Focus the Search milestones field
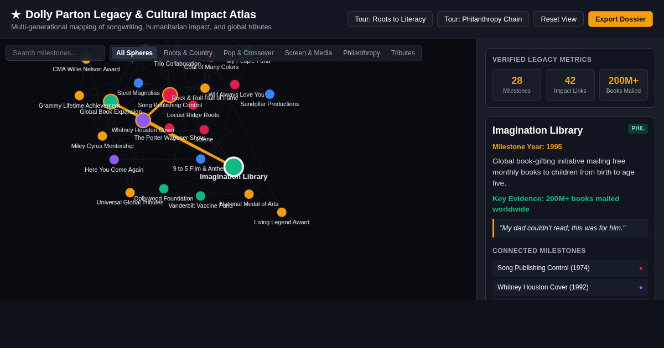This screenshot has height=348, width=664. point(55,53)
